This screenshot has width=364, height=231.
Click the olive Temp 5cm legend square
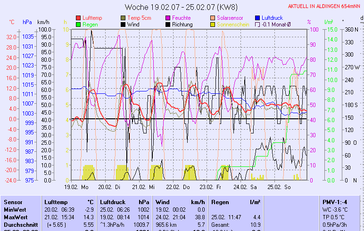pyautogui.click(x=124, y=18)
